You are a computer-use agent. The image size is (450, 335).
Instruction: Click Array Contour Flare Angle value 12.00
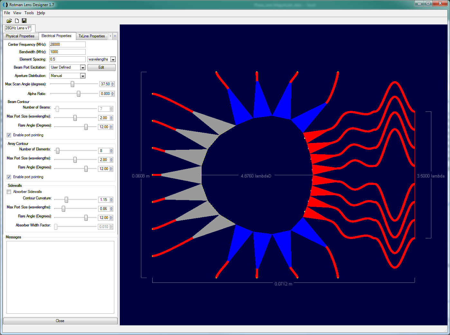104,169
